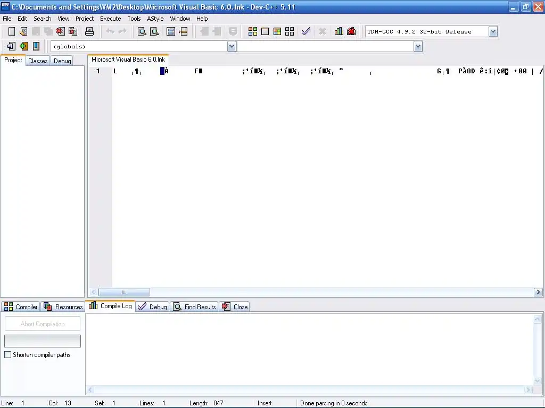
Task: Click the Close tab in bottom panel
Action: pos(235,307)
